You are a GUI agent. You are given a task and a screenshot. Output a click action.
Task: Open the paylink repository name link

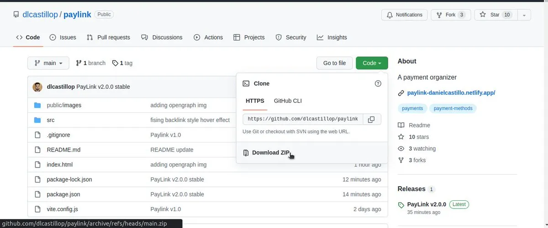[77, 15]
